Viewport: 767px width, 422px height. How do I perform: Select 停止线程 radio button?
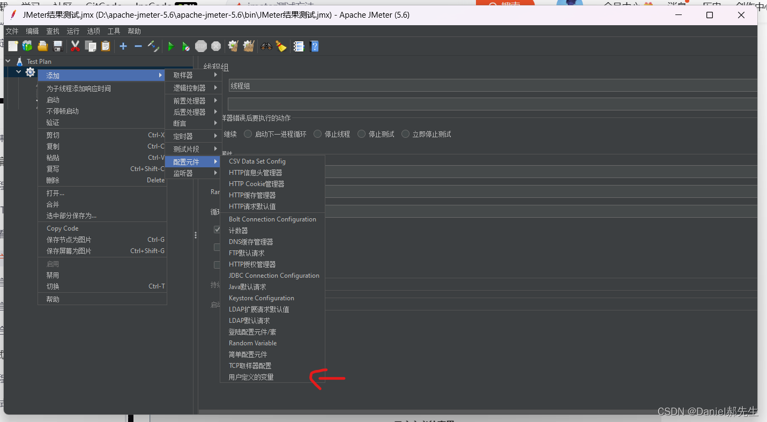tap(318, 134)
